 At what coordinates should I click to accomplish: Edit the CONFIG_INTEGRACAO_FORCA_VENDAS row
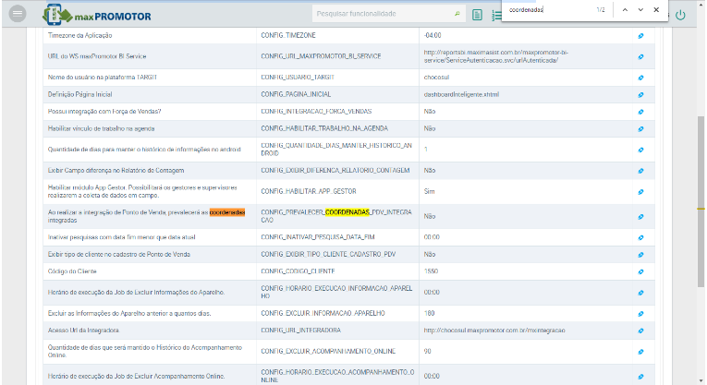point(640,111)
